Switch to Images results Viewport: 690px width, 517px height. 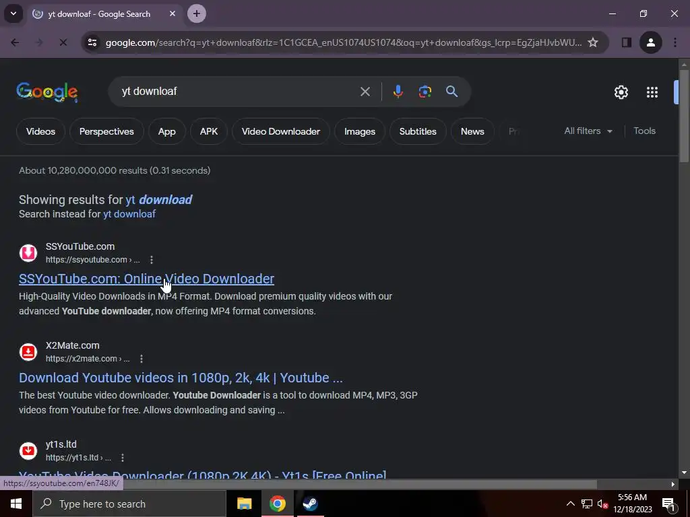point(360,131)
